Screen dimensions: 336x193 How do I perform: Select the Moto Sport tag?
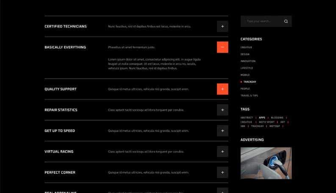[267, 122]
